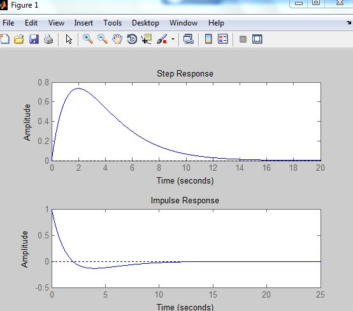Open the View menu

[x=56, y=23]
